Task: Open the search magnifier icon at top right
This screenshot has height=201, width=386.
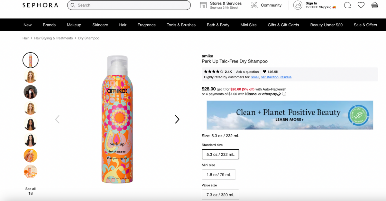Action: pos(347,5)
